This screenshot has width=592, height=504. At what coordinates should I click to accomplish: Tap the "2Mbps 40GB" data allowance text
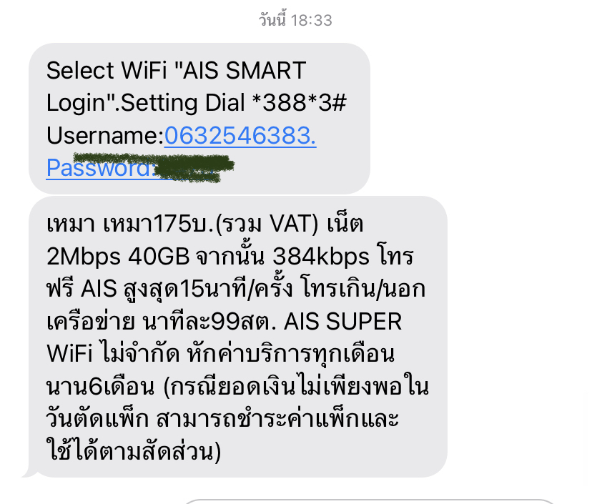[118, 257]
